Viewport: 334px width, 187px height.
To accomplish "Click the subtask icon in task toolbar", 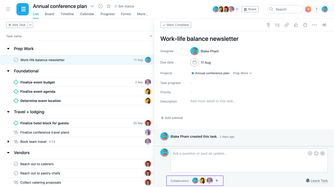I will point(277,25).
